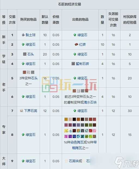Click the lime-green plain terracotta swatch
This screenshot has height=169, width=139.
[x=90, y=125]
